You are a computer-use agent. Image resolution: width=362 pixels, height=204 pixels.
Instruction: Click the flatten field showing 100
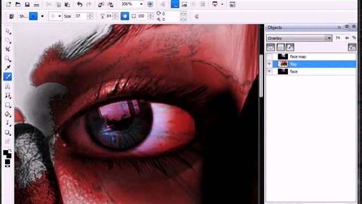point(141,16)
